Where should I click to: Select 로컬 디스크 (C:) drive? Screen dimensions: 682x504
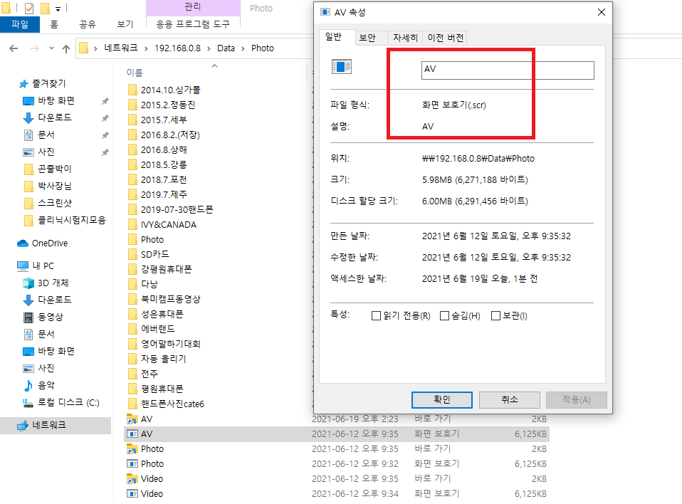(x=61, y=403)
